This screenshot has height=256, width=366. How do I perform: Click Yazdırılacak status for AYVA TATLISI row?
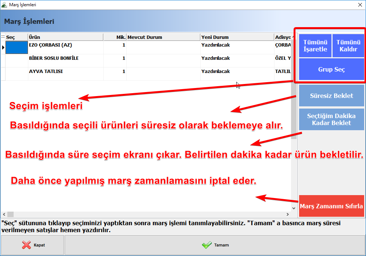coord(237,74)
